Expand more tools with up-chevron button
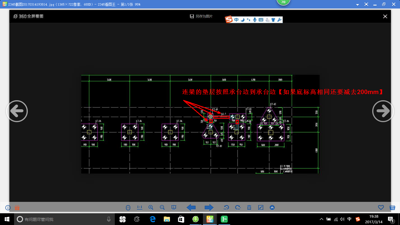The image size is (400, 225). (x=272, y=208)
